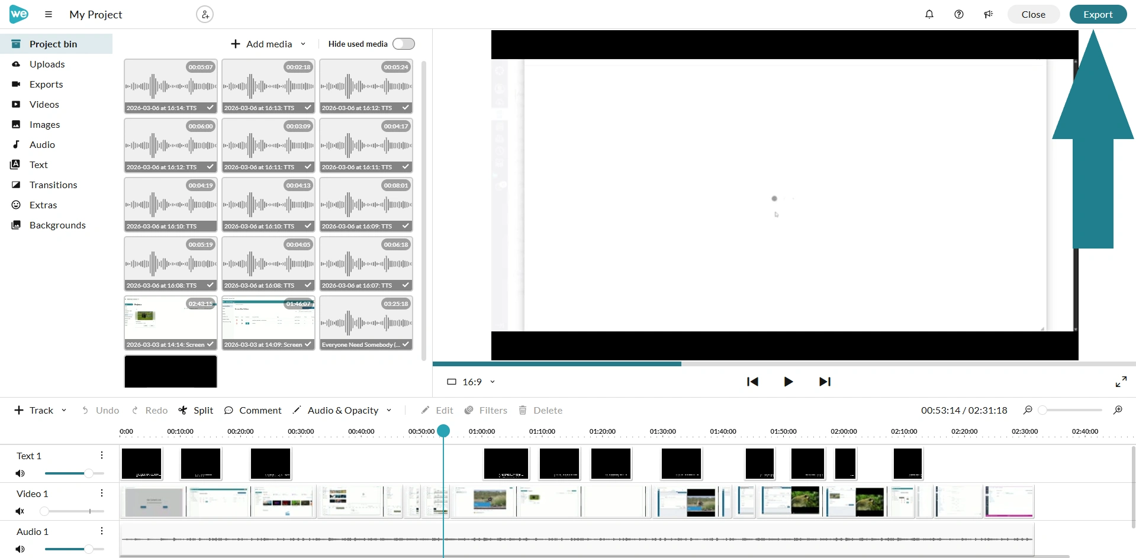Adjust Text 1 track volume slider
The height and width of the screenshot is (558, 1136).
click(75, 473)
